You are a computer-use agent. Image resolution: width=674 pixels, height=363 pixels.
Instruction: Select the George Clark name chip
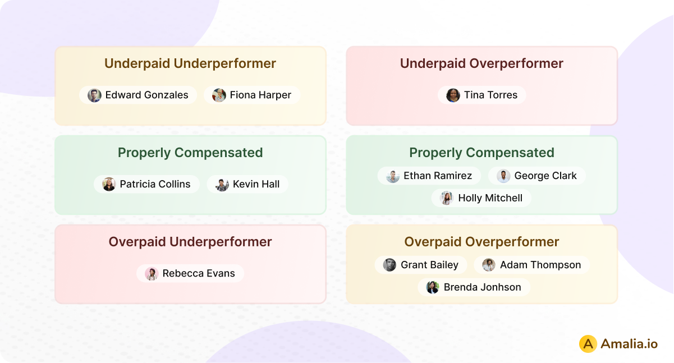click(537, 176)
